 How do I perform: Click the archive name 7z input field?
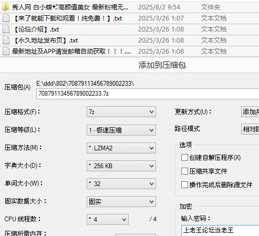coord(148,94)
